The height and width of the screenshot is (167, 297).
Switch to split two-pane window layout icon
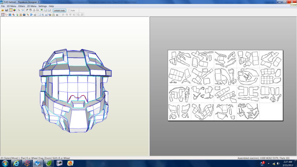coord(46,10)
